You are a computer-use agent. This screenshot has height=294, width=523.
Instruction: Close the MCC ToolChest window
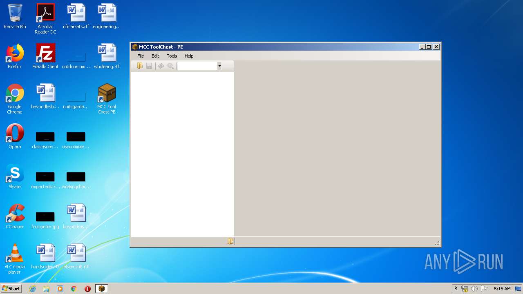(x=436, y=47)
